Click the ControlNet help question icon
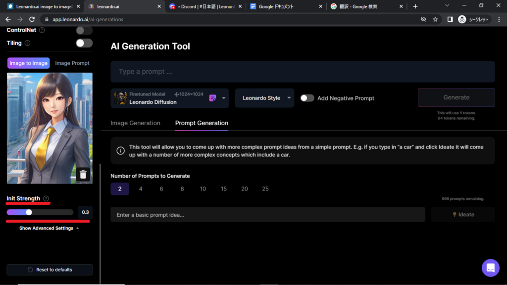 click(x=42, y=30)
